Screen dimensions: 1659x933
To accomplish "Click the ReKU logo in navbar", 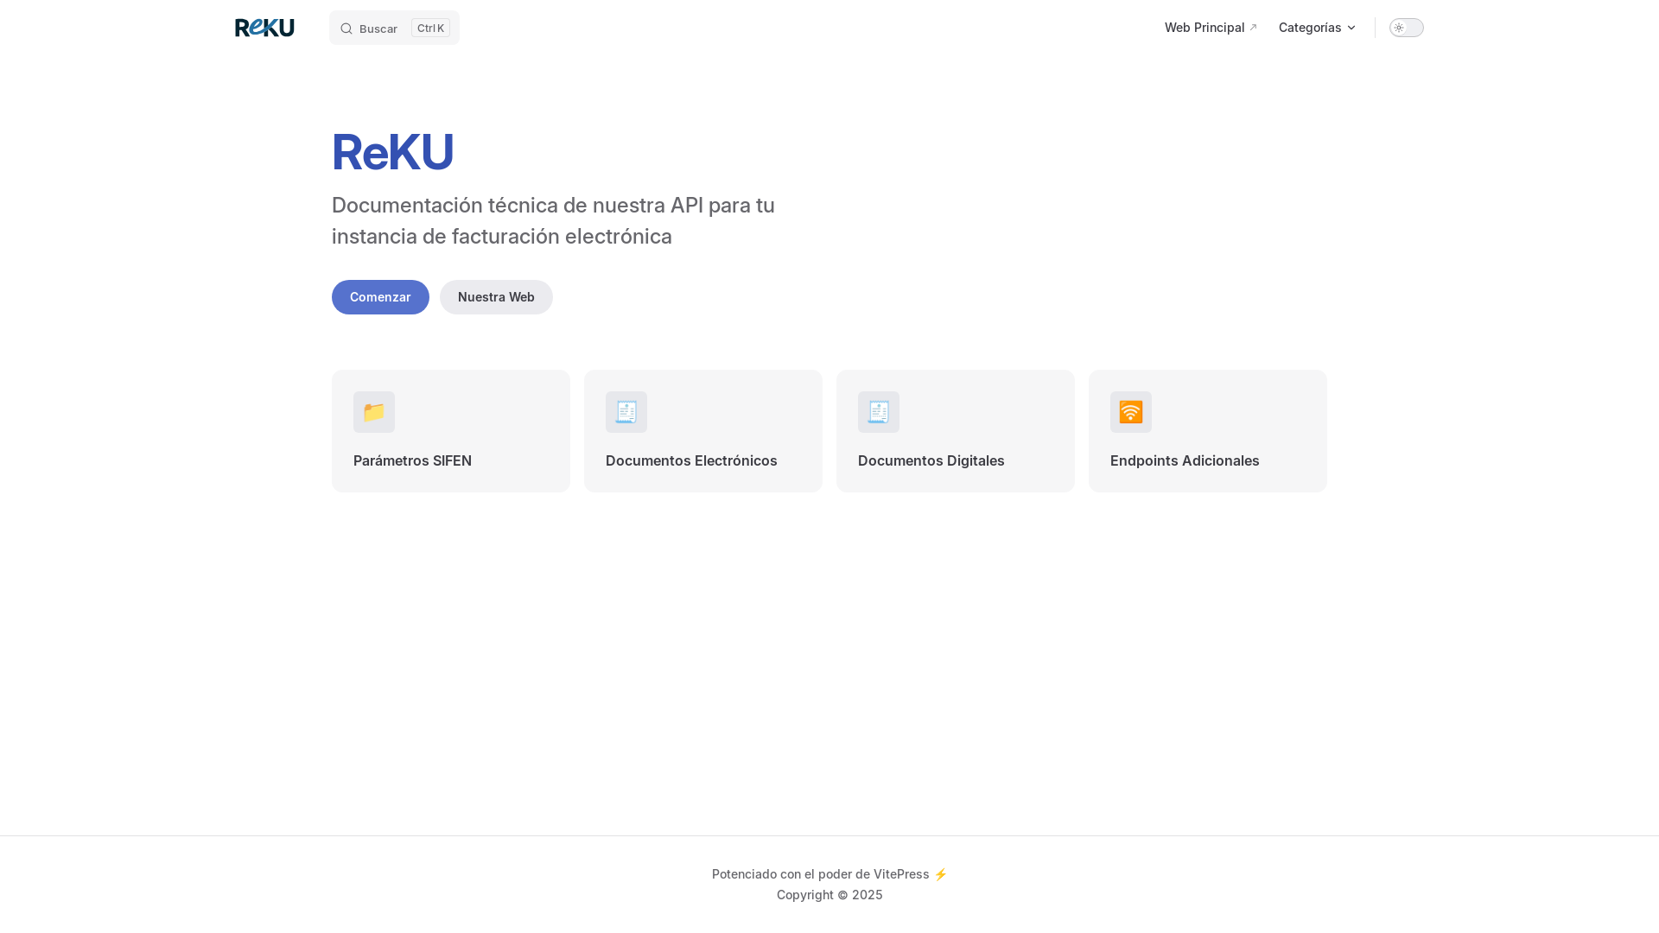I will [x=264, y=28].
